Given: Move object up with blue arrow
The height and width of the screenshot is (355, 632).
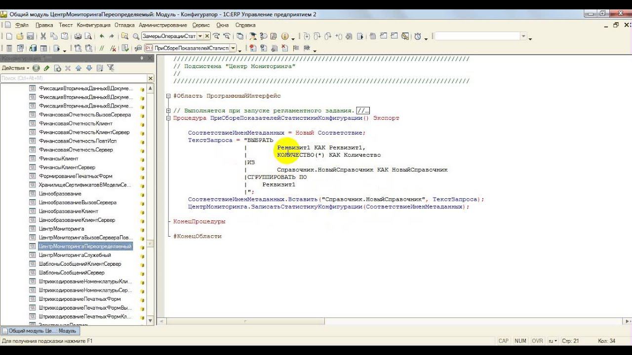Looking at the screenshot, I should pyautogui.click(x=79, y=68).
